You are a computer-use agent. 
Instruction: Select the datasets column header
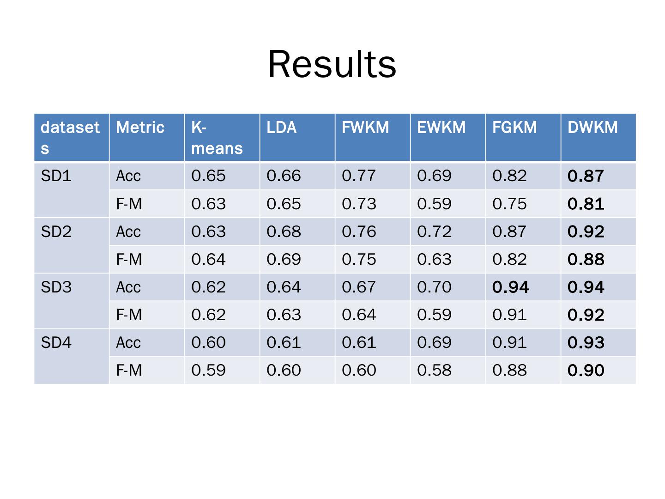[x=70, y=137]
